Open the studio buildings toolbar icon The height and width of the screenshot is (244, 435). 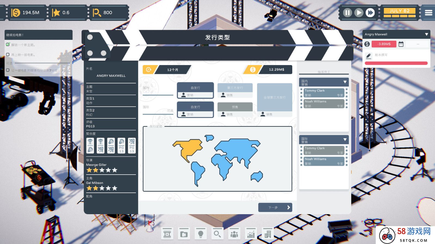(x=268, y=234)
